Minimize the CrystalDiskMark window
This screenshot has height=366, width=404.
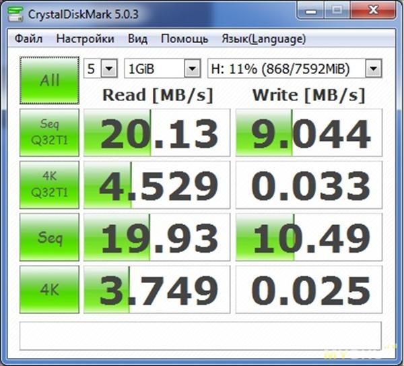coord(310,10)
